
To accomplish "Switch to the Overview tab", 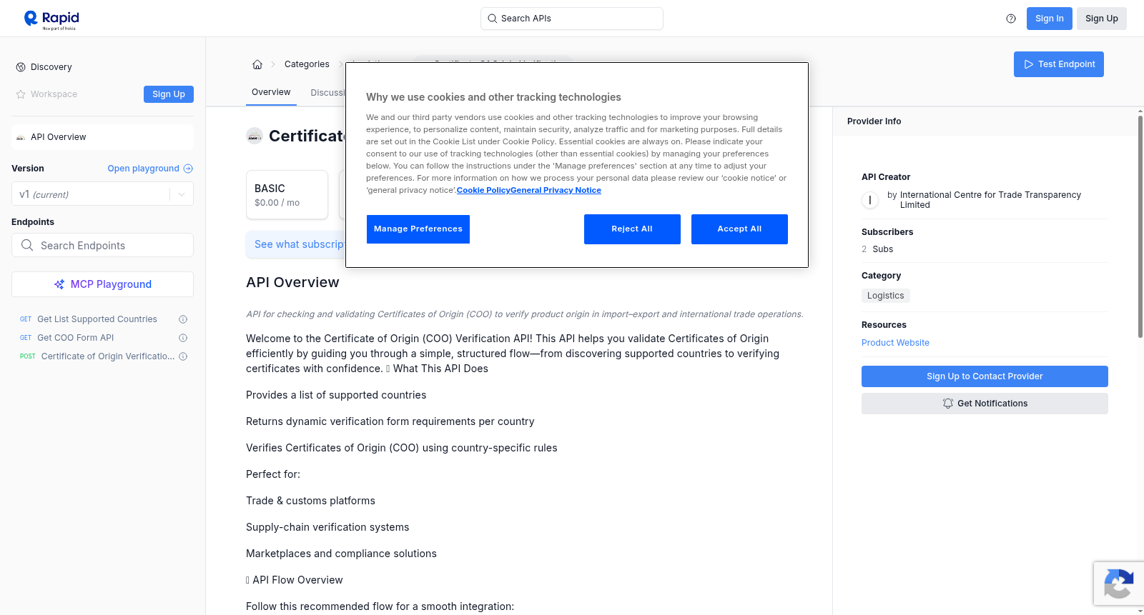I will coord(271,92).
